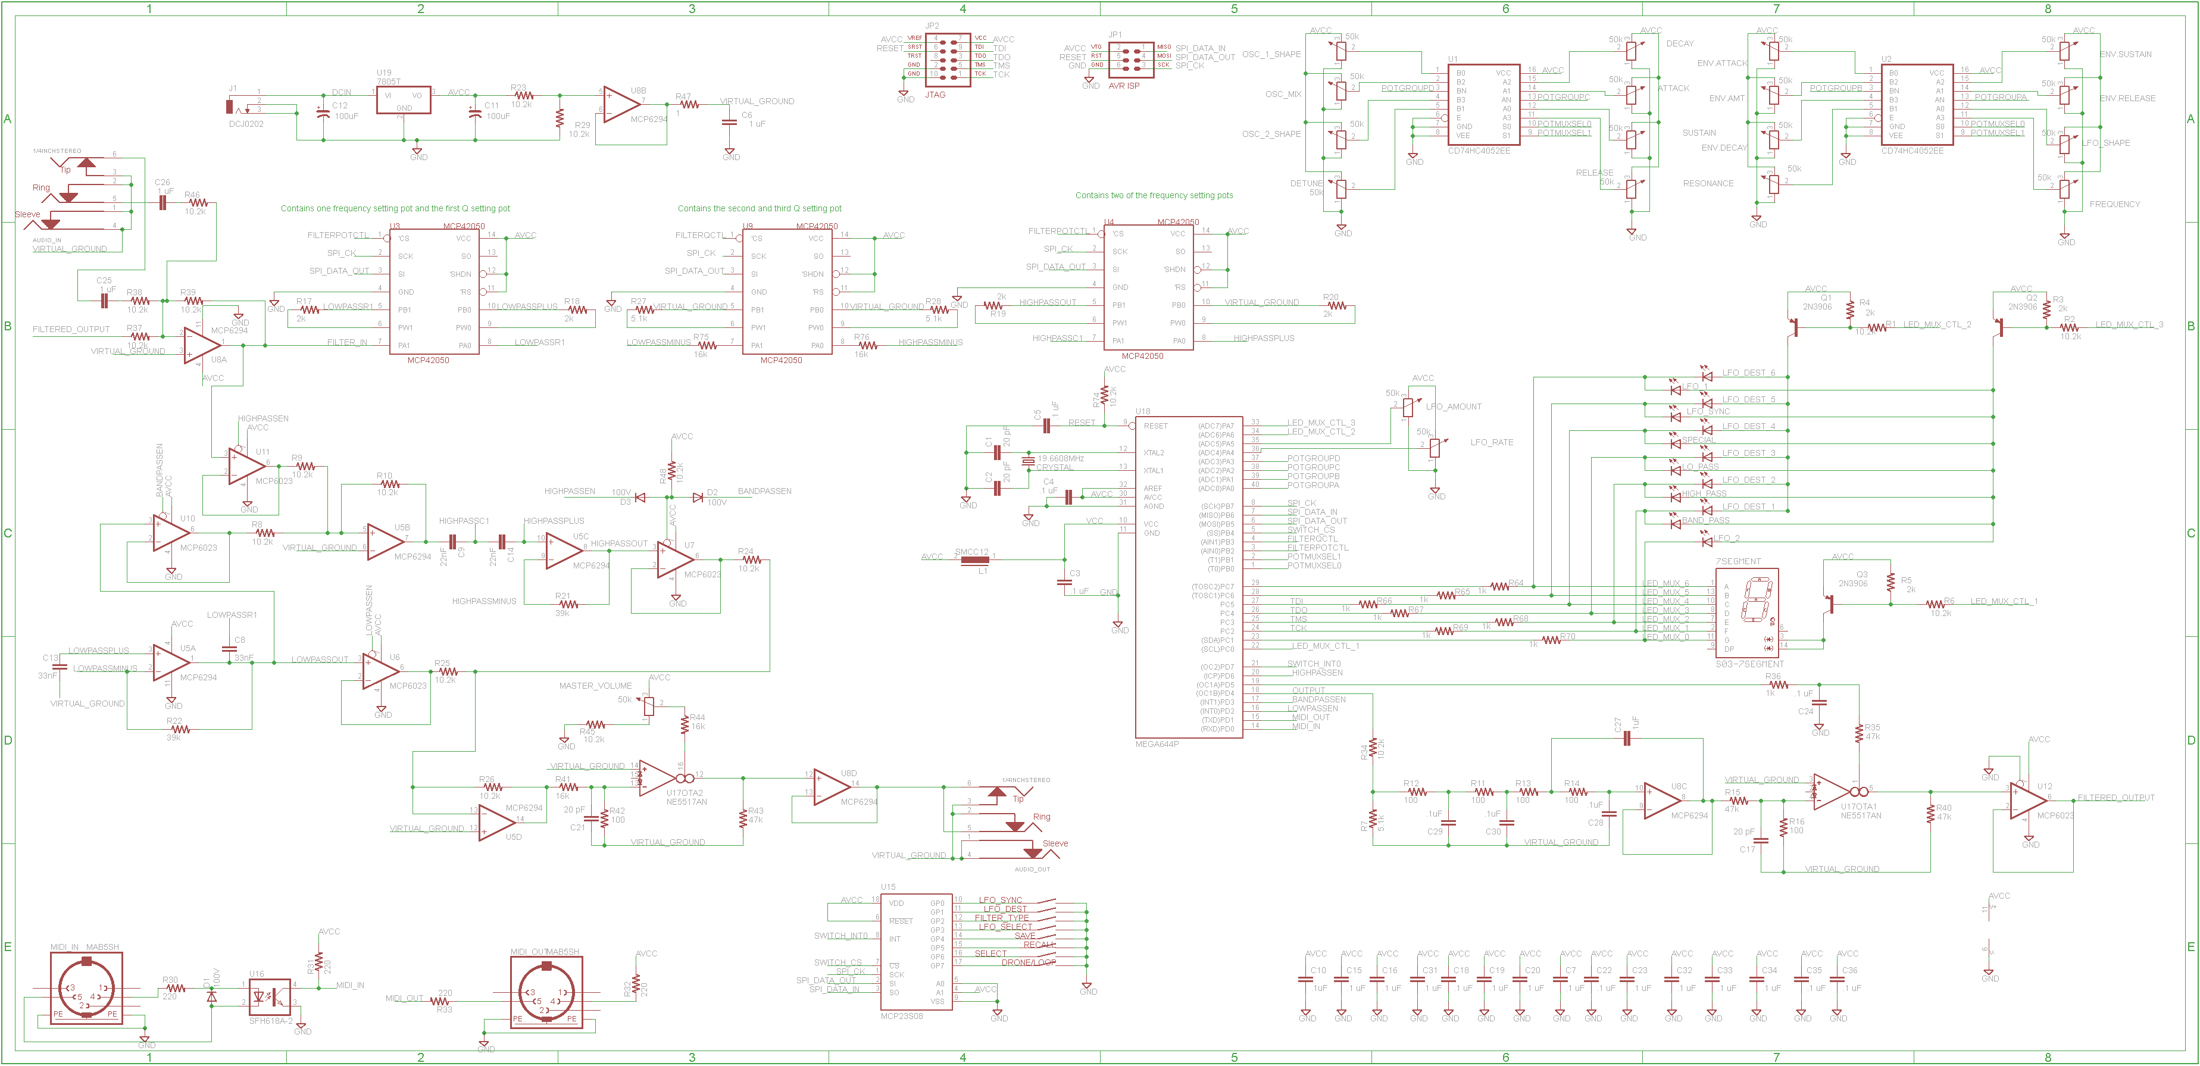Click the AVR ISP header JP1
This screenshot has width=2200, height=1066.
coord(1131,55)
